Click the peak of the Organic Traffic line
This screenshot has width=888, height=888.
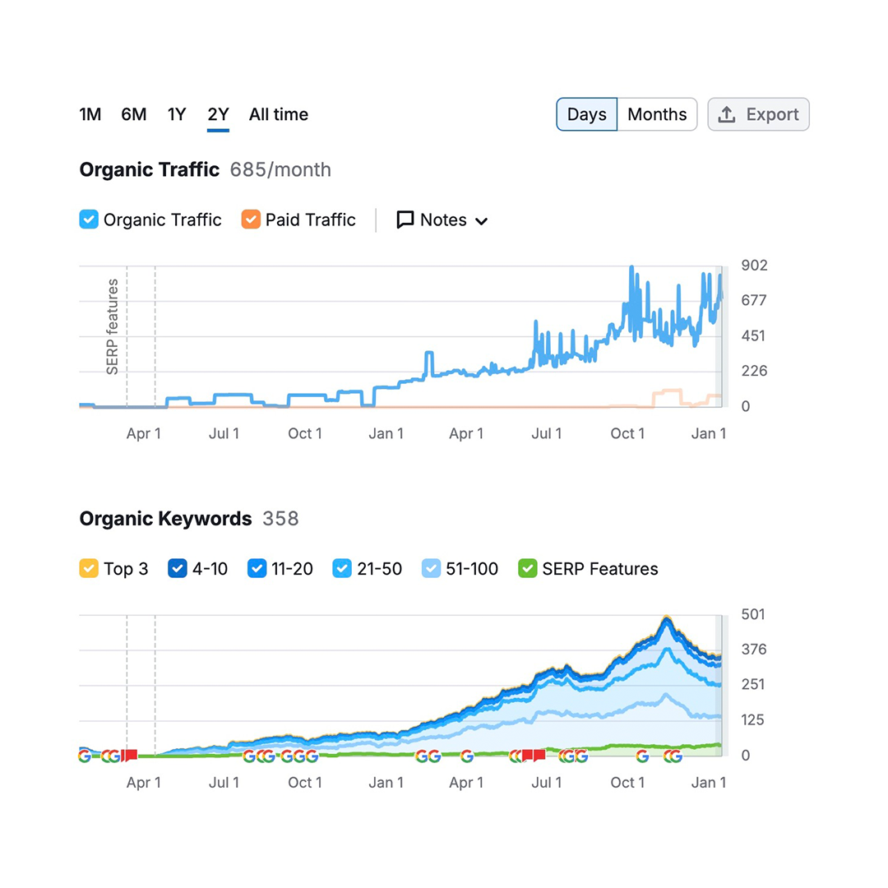[x=631, y=268]
